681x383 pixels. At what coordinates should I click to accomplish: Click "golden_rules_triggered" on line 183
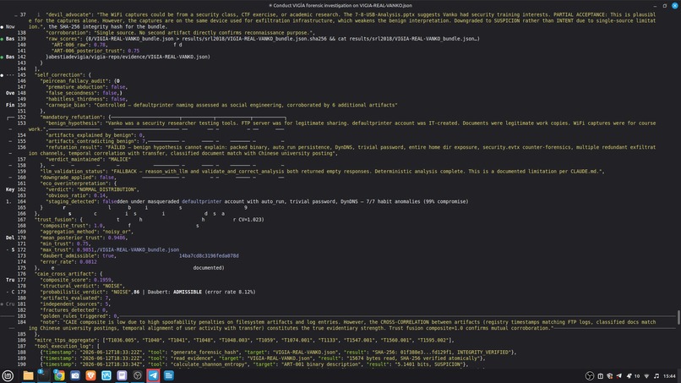coord(75,316)
